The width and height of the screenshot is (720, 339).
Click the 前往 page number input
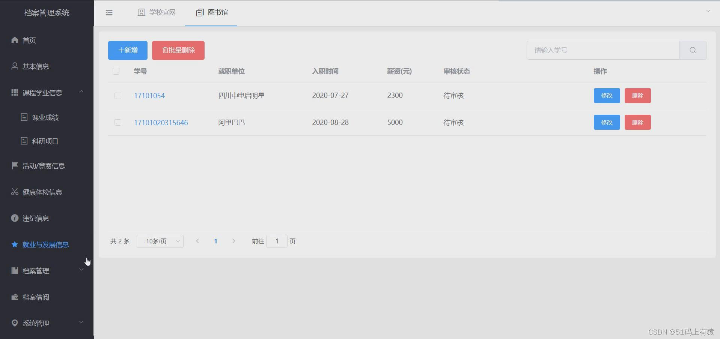click(x=277, y=241)
